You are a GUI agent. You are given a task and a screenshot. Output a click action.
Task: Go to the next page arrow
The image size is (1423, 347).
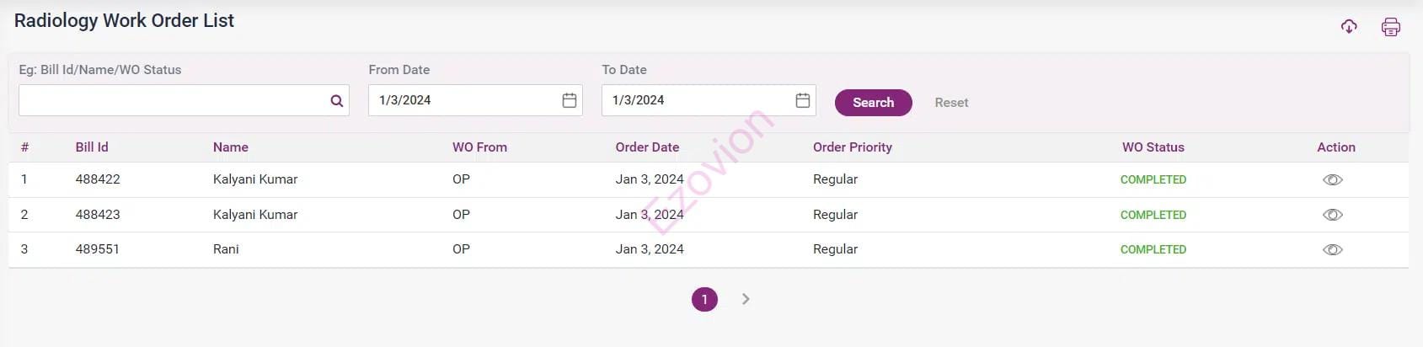tap(746, 299)
